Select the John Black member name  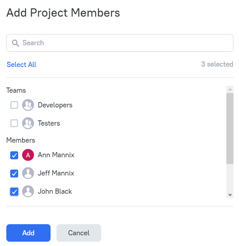[55, 191]
